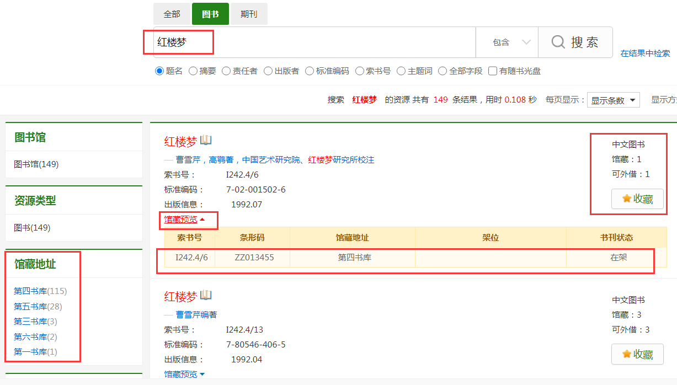Click the book icon beside second 红楼梦 title
677x385 pixels.
coord(206,295)
